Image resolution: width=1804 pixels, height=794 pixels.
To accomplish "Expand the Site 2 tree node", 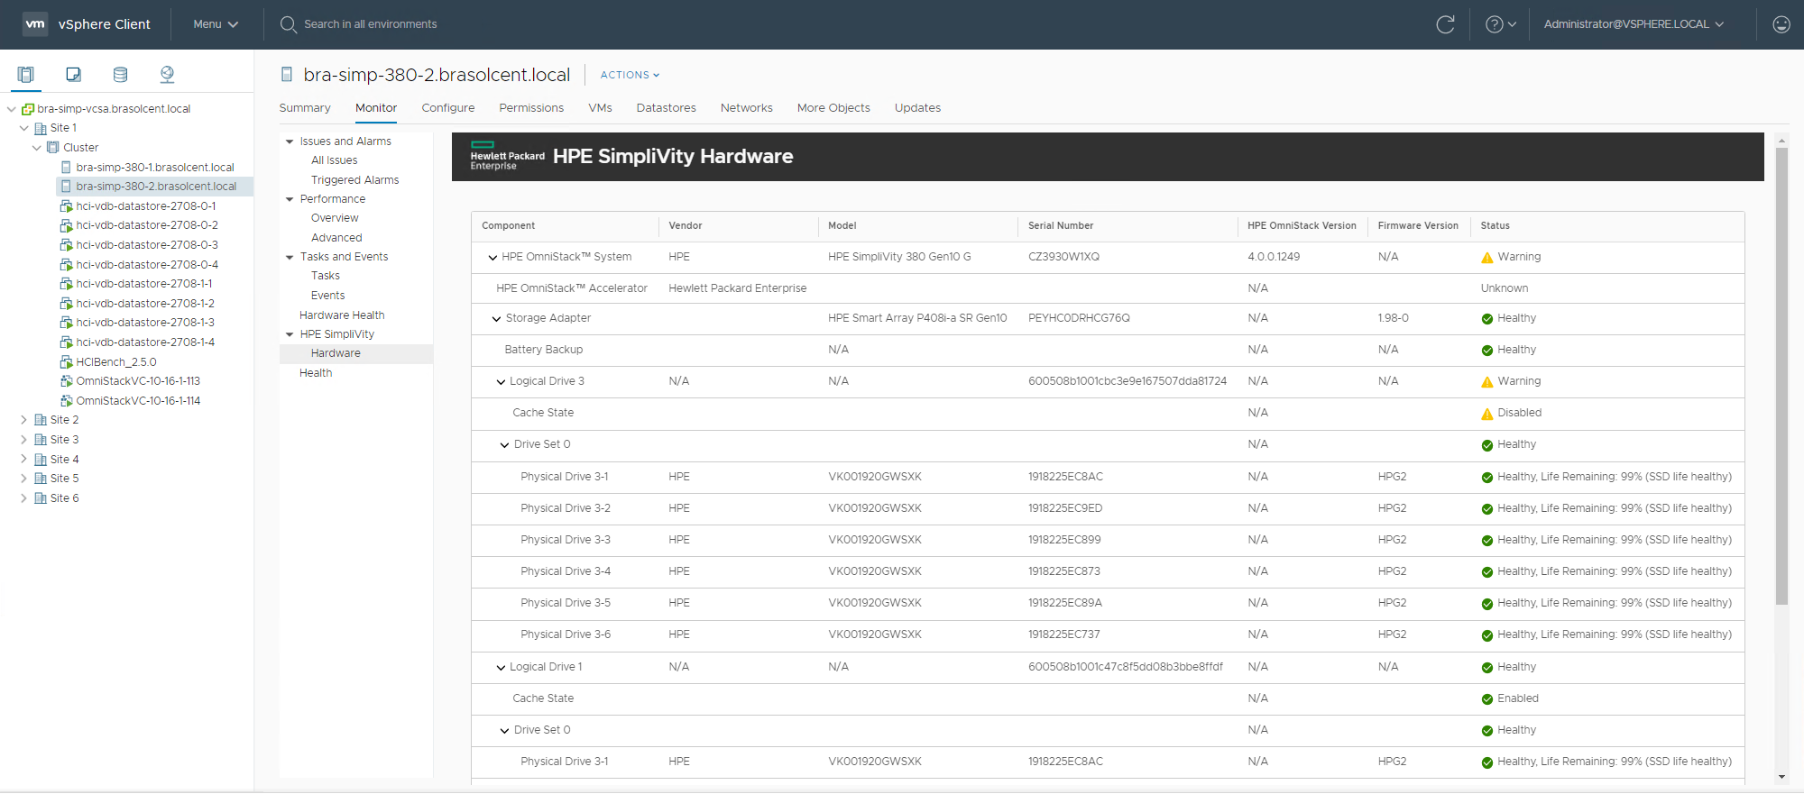I will (23, 420).
